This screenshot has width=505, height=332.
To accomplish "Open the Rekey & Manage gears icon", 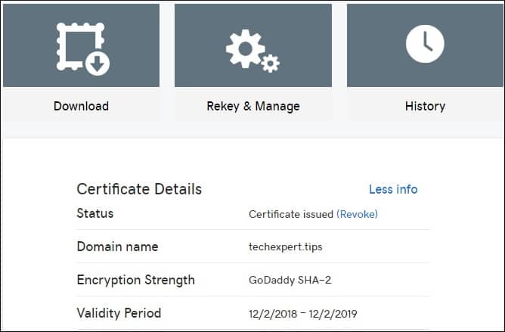I will click(253, 51).
